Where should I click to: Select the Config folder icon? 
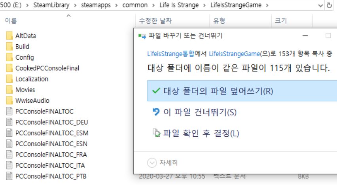tap(9, 57)
